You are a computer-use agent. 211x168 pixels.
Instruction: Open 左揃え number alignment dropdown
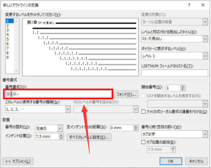60,128
